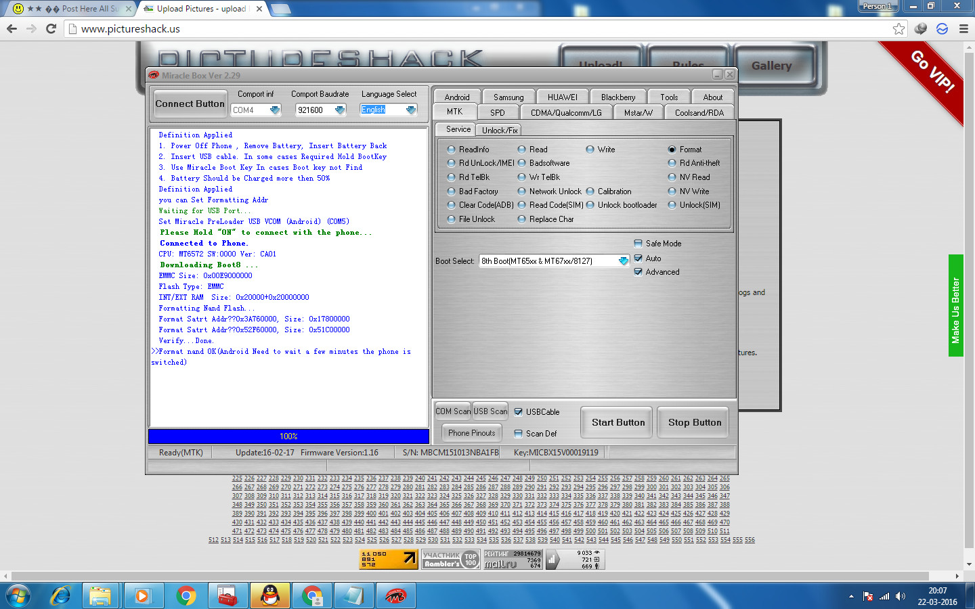Toggle the USBCable checkbox

pyautogui.click(x=537, y=412)
